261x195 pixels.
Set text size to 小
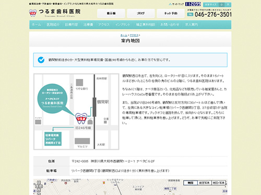(x=222, y=5)
